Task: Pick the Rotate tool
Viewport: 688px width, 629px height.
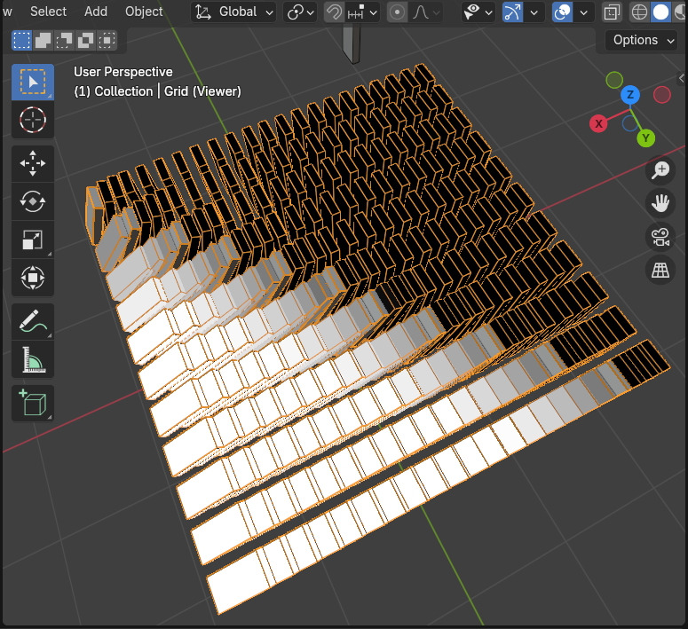Action: 33,201
